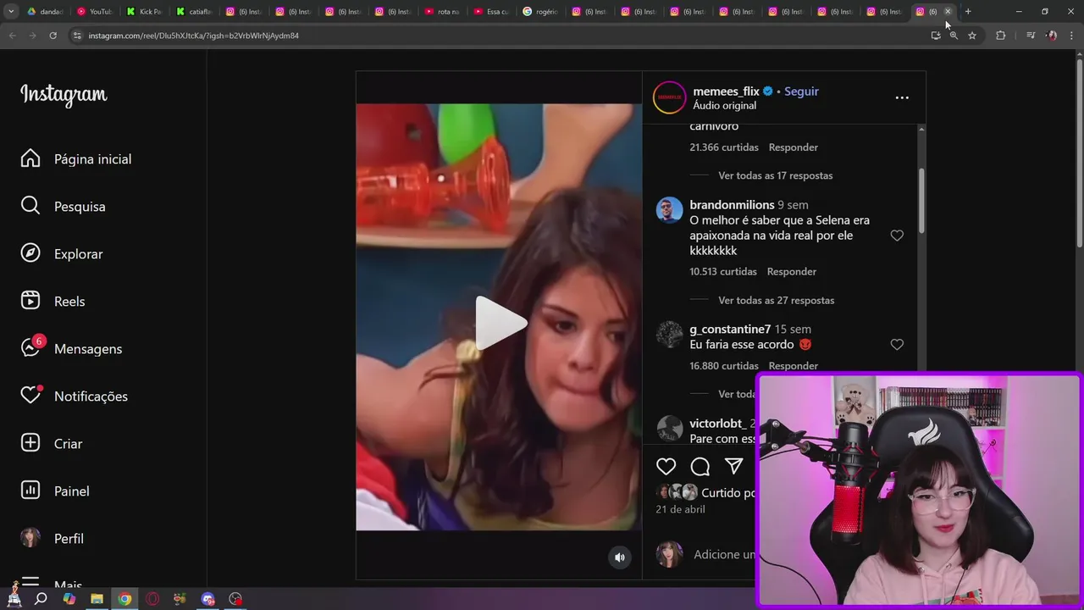Viewport: 1084px width, 610px height.
Task: Switch to the rogério Google tab
Action: coord(540,12)
